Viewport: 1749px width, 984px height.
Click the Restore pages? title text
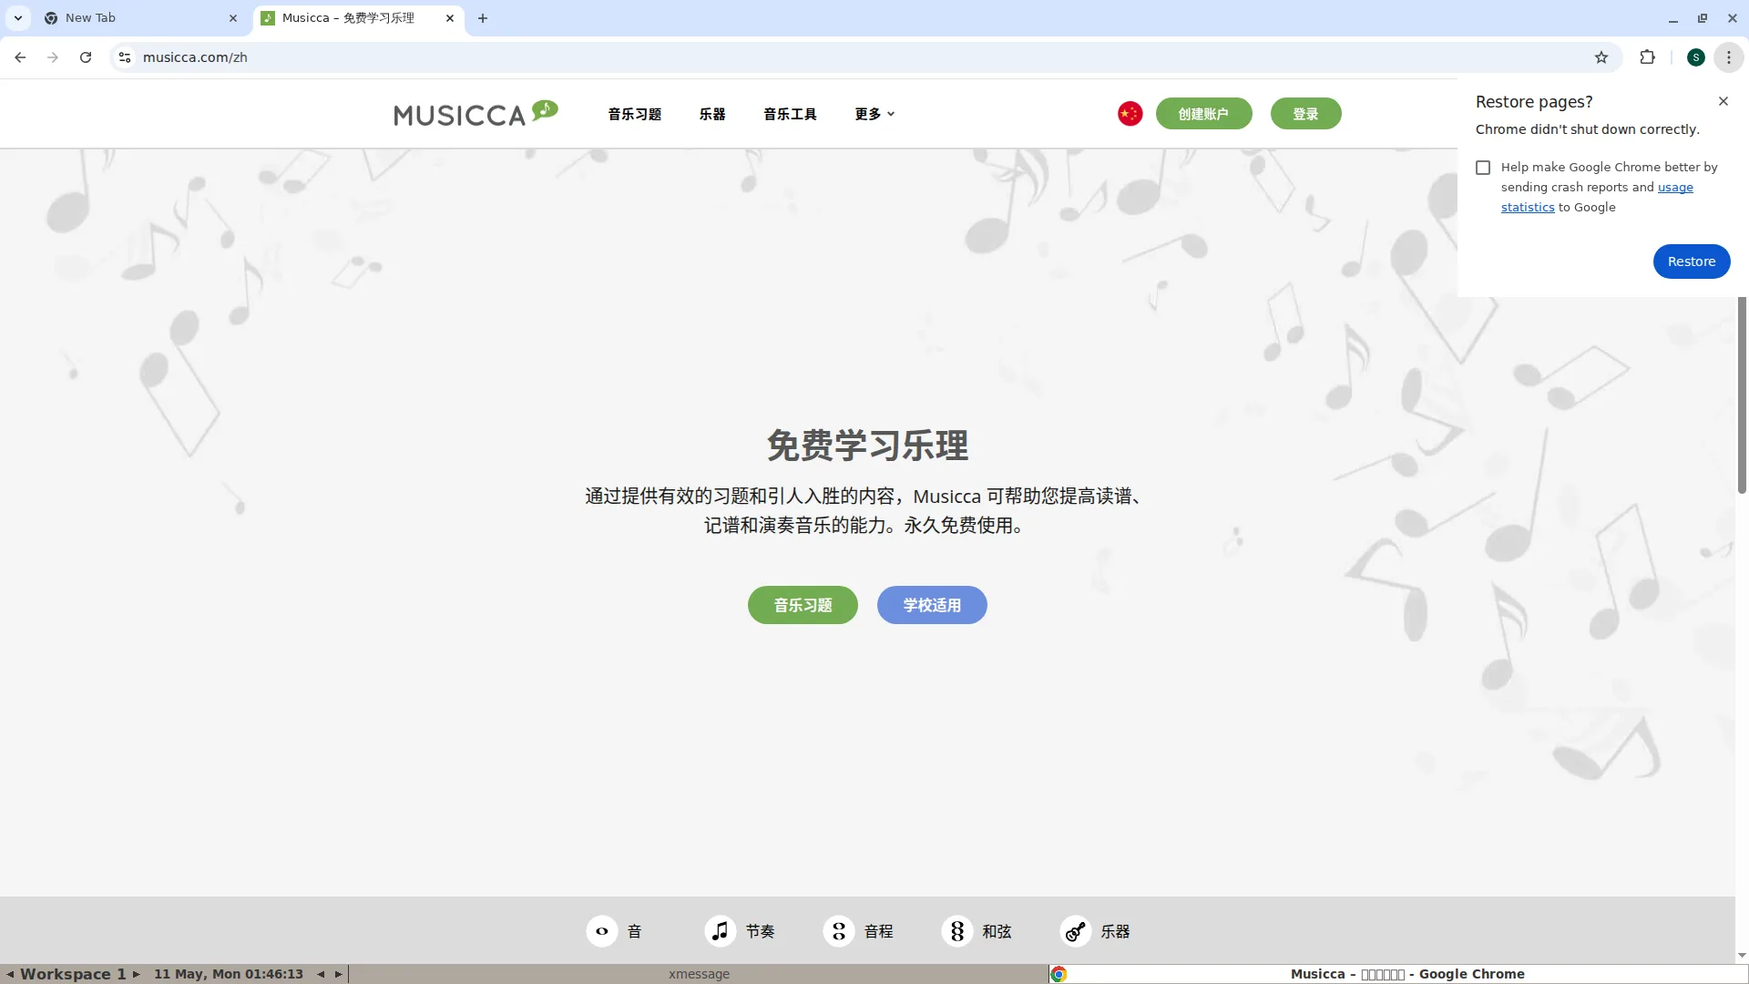point(1534,102)
